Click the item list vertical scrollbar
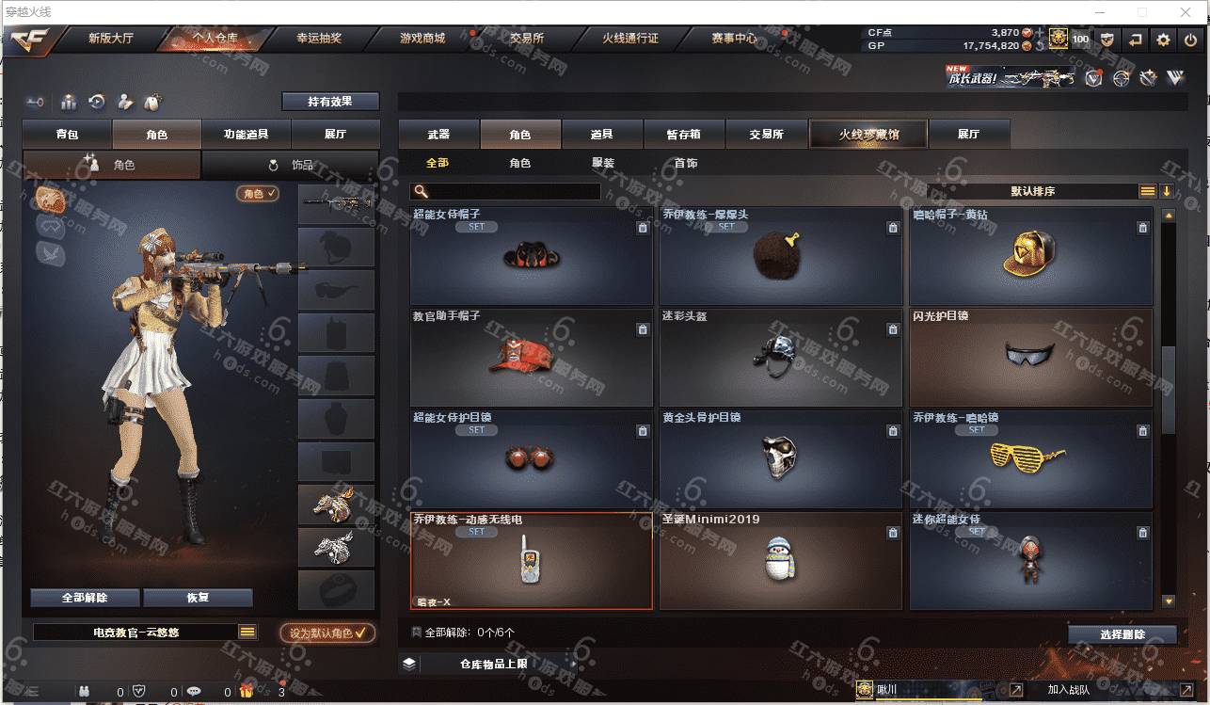The width and height of the screenshot is (1210, 705). (1168, 409)
